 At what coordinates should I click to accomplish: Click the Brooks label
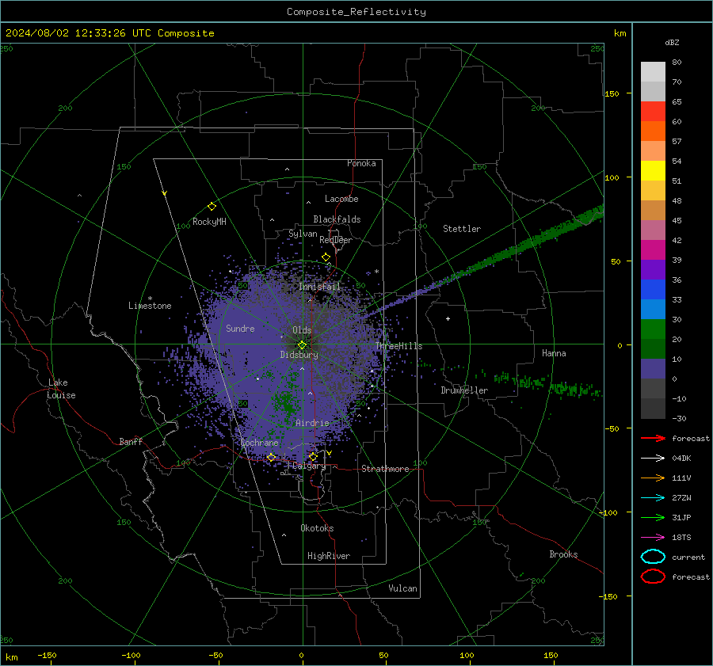[x=563, y=554]
